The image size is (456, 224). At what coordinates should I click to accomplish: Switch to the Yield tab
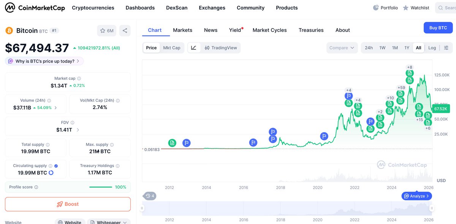pyautogui.click(x=236, y=30)
